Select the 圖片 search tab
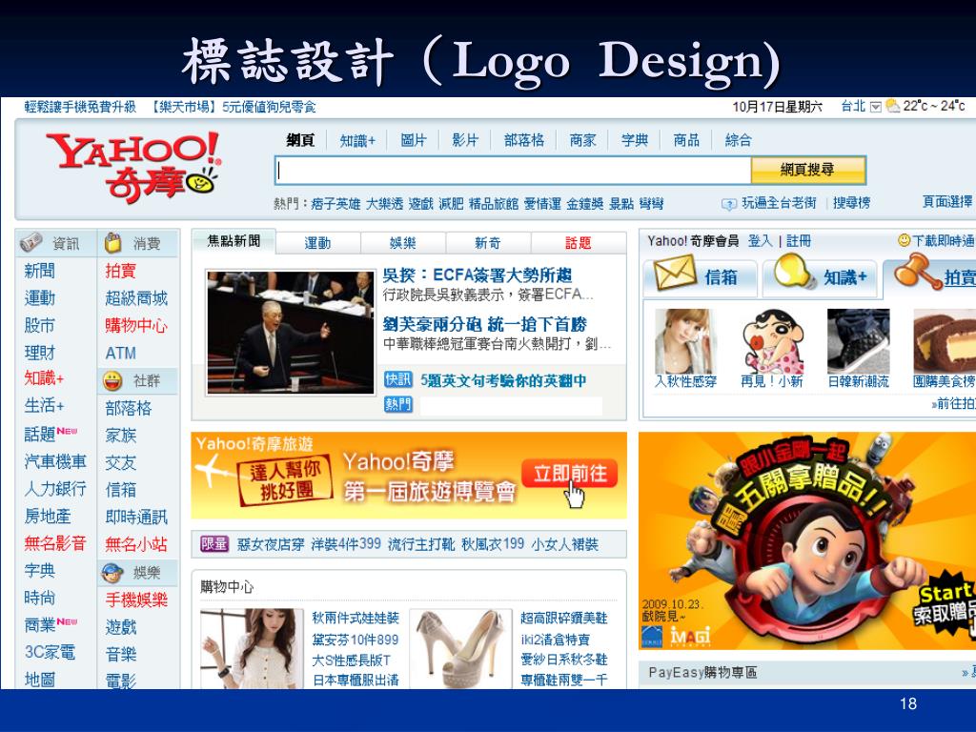The width and height of the screenshot is (976, 732). click(414, 140)
